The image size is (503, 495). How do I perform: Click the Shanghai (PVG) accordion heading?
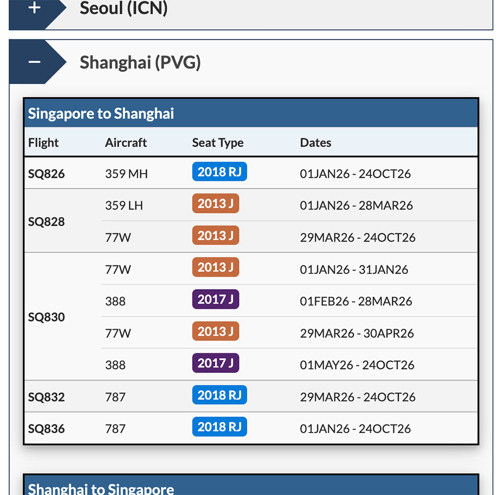point(140,62)
